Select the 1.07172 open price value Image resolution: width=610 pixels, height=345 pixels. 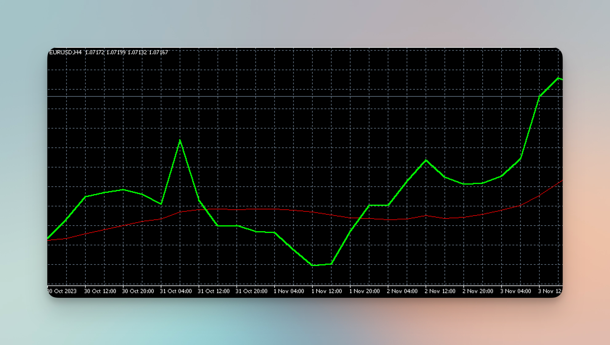pyautogui.click(x=95, y=52)
